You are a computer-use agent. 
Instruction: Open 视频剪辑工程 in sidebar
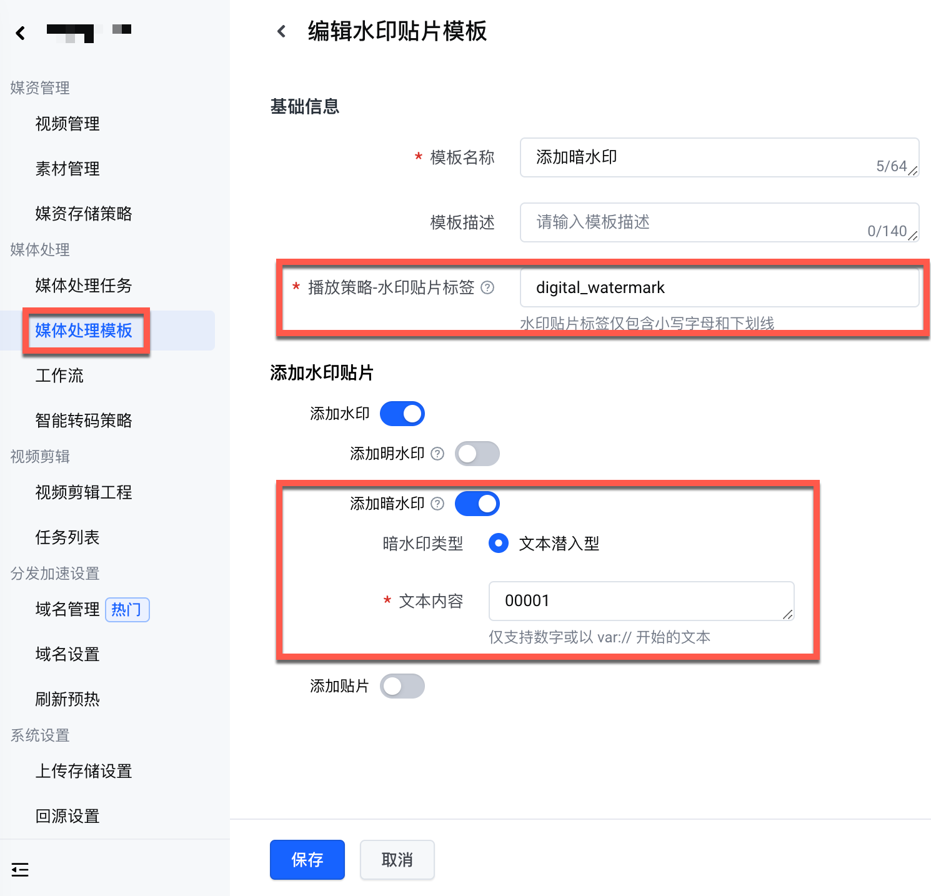84,492
